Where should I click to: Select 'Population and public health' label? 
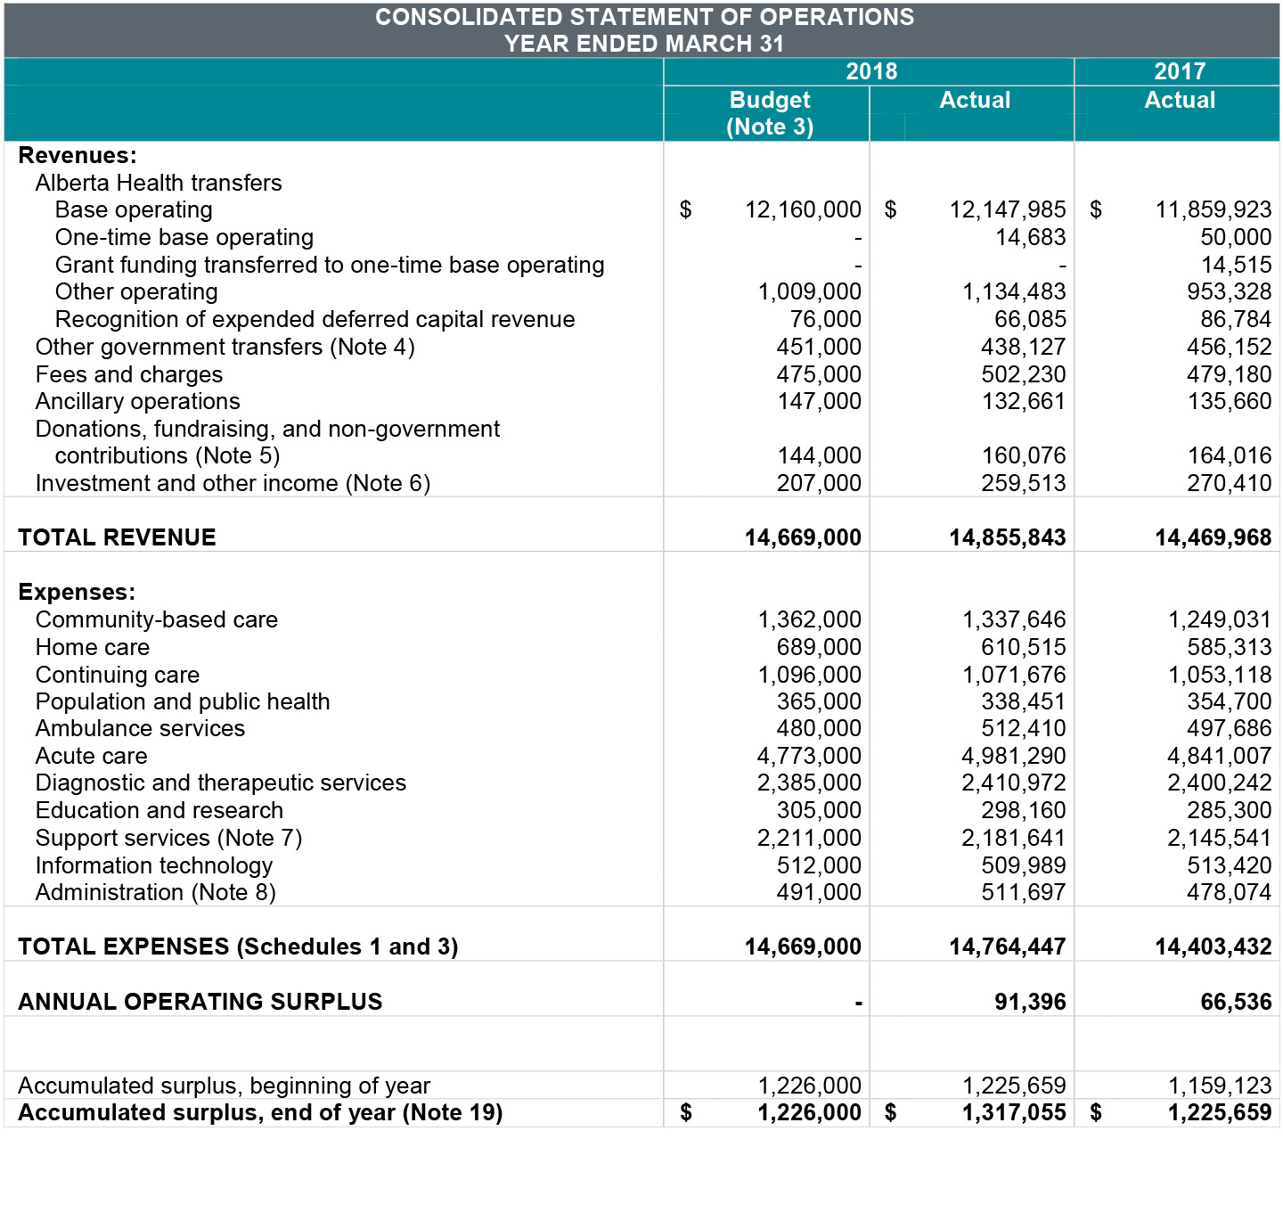(x=183, y=702)
